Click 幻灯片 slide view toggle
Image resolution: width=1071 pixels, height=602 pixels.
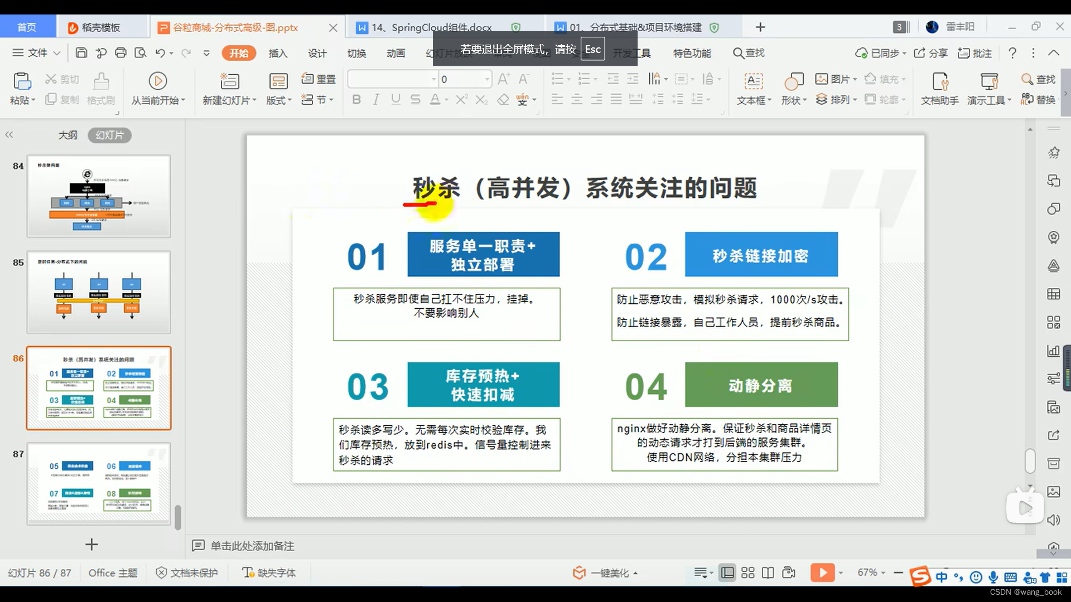[x=109, y=134]
